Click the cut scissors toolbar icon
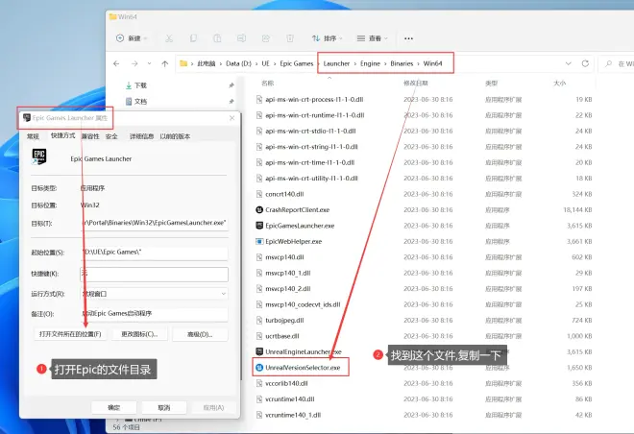Screen dimensions: 634x434 coord(169,39)
